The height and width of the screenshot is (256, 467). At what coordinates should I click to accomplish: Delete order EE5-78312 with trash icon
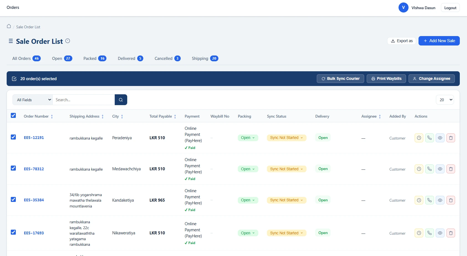click(x=451, y=169)
